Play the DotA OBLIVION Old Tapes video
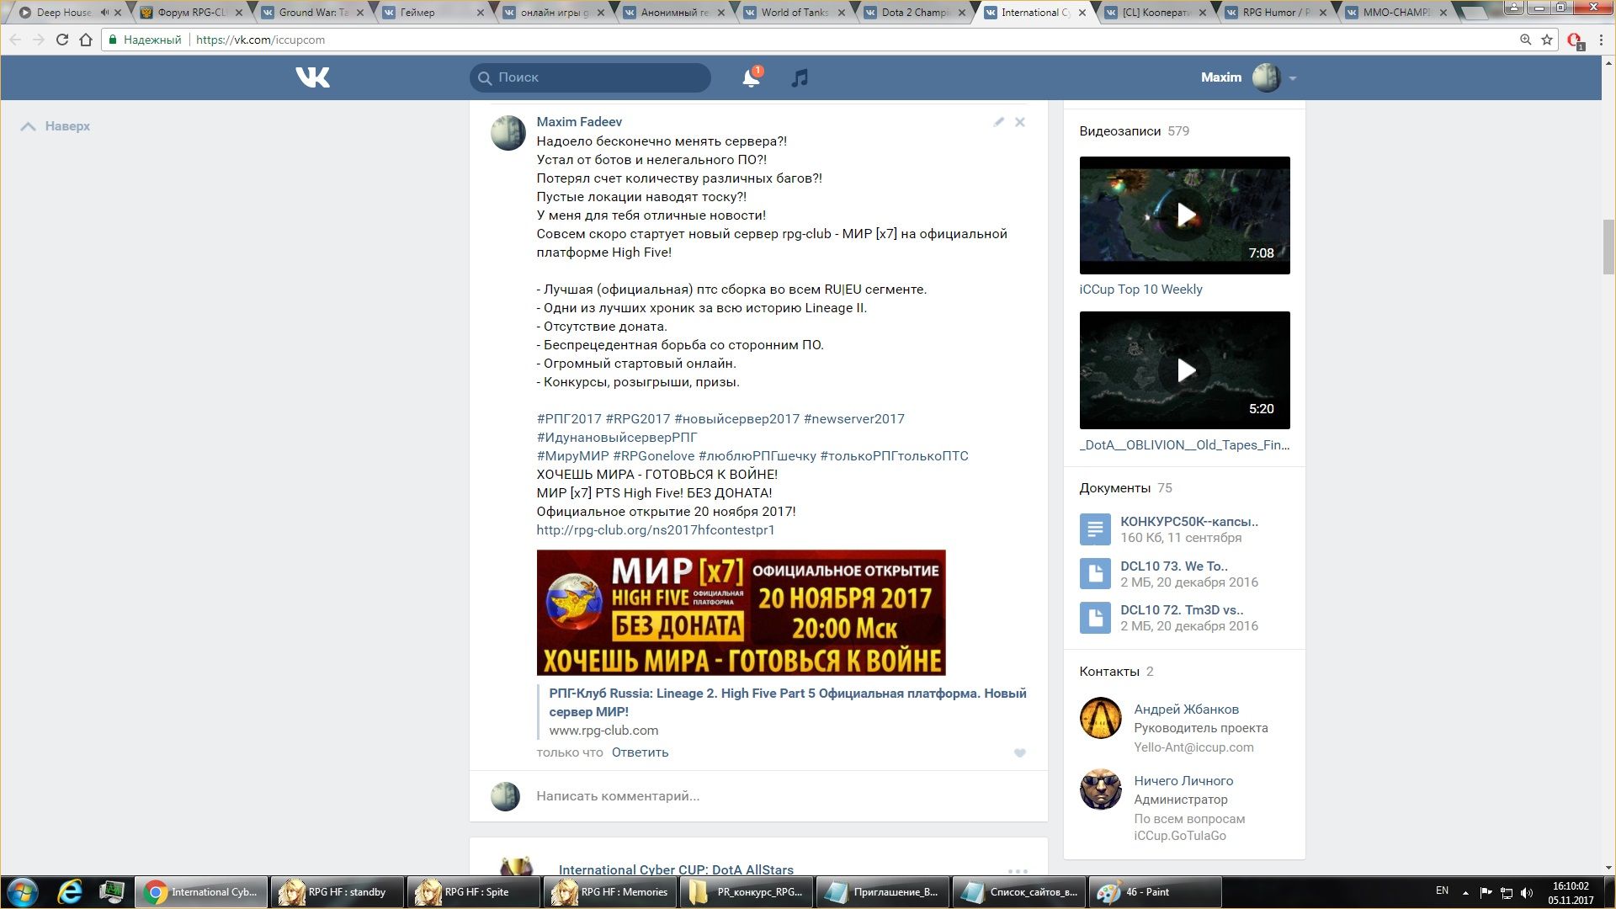Image resolution: width=1616 pixels, height=909 pixels. pos(1184,370)
